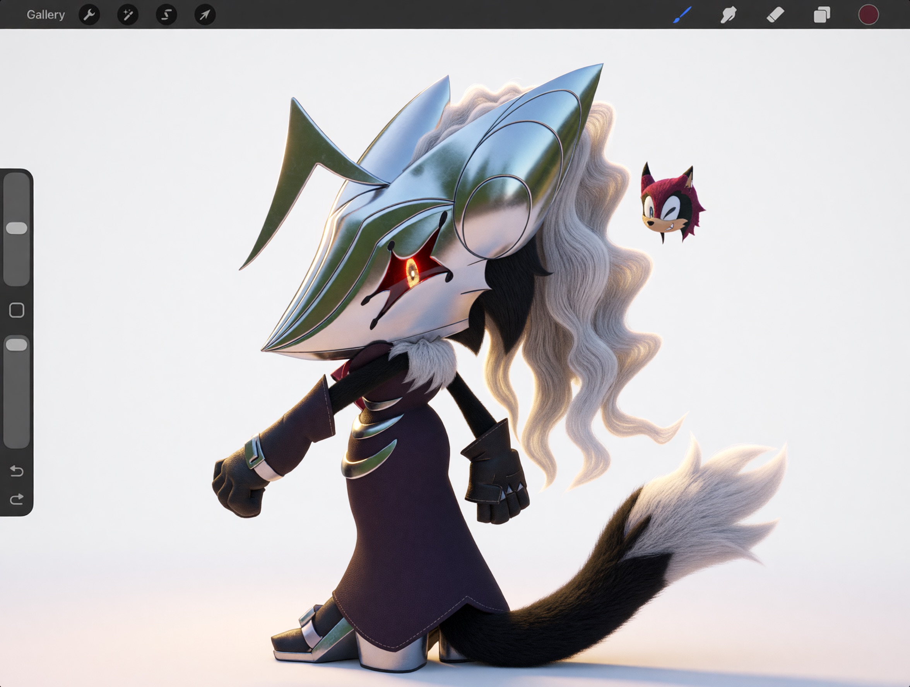Activate the Transform arrow tool
The width and height of the screenshot is (910, 687).
coord(205,15)
